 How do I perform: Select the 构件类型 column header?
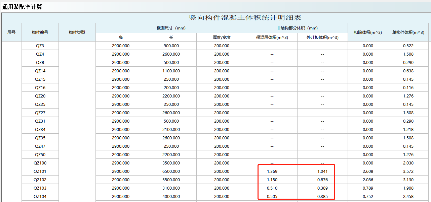coord(77,32)
